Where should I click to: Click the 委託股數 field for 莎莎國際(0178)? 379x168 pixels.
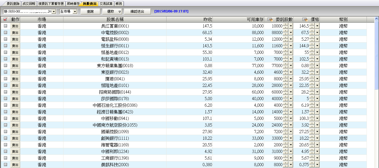274,99
